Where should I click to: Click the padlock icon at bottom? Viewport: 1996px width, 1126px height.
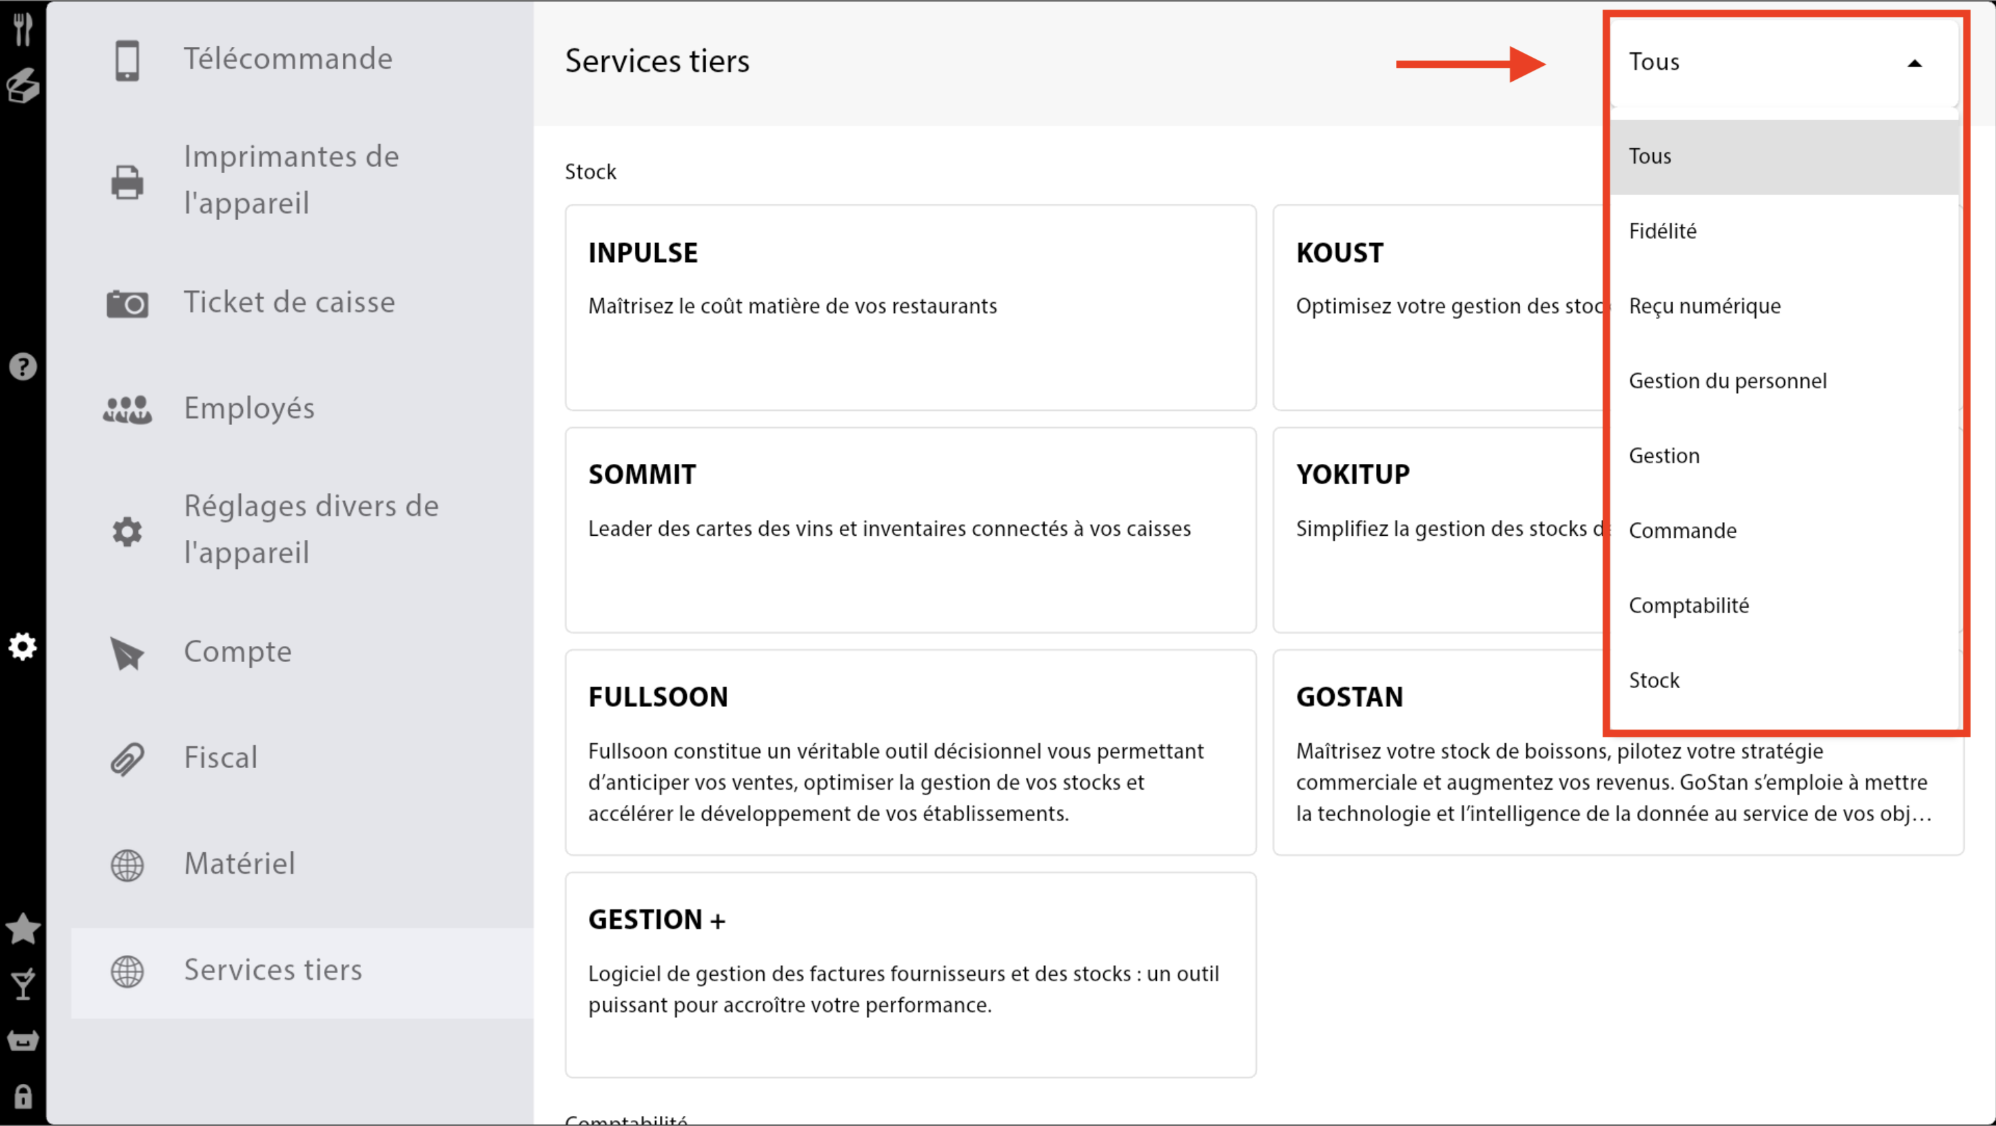pos(23,1097)
